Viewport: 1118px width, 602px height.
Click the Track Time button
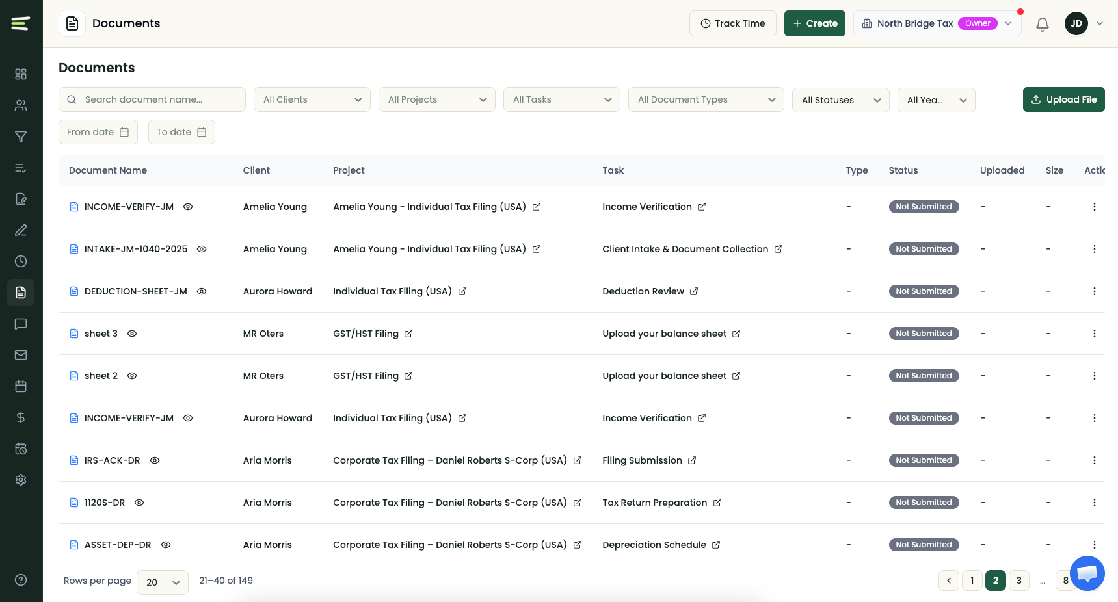click(x=733, y=23)
